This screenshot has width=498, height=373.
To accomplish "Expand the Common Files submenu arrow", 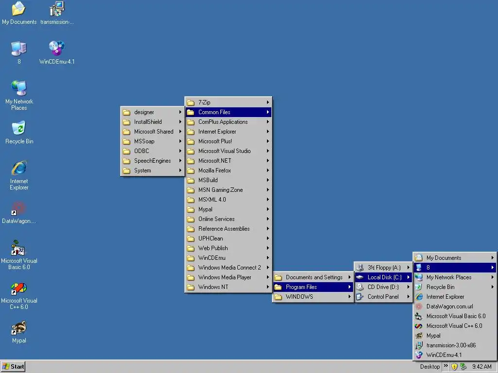I will coord(268,112).
